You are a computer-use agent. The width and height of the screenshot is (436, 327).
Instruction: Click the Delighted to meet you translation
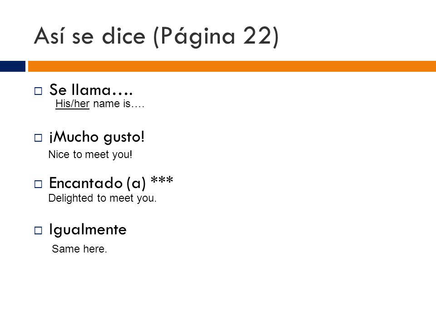tap(102, 198)
